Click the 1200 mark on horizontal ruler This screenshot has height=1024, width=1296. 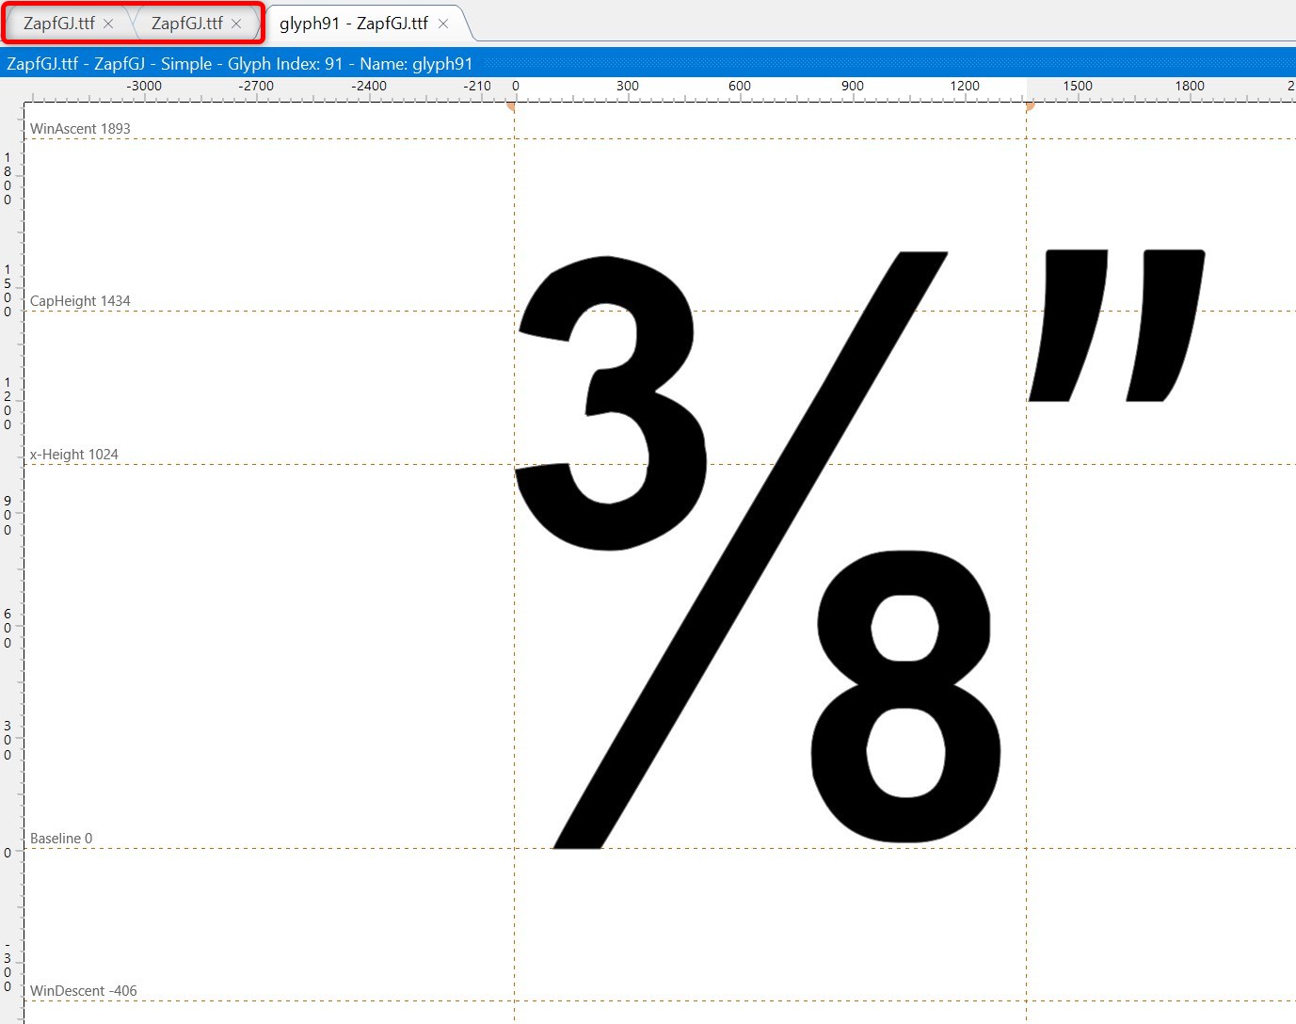pyautogui.click(x=965, y=87)
